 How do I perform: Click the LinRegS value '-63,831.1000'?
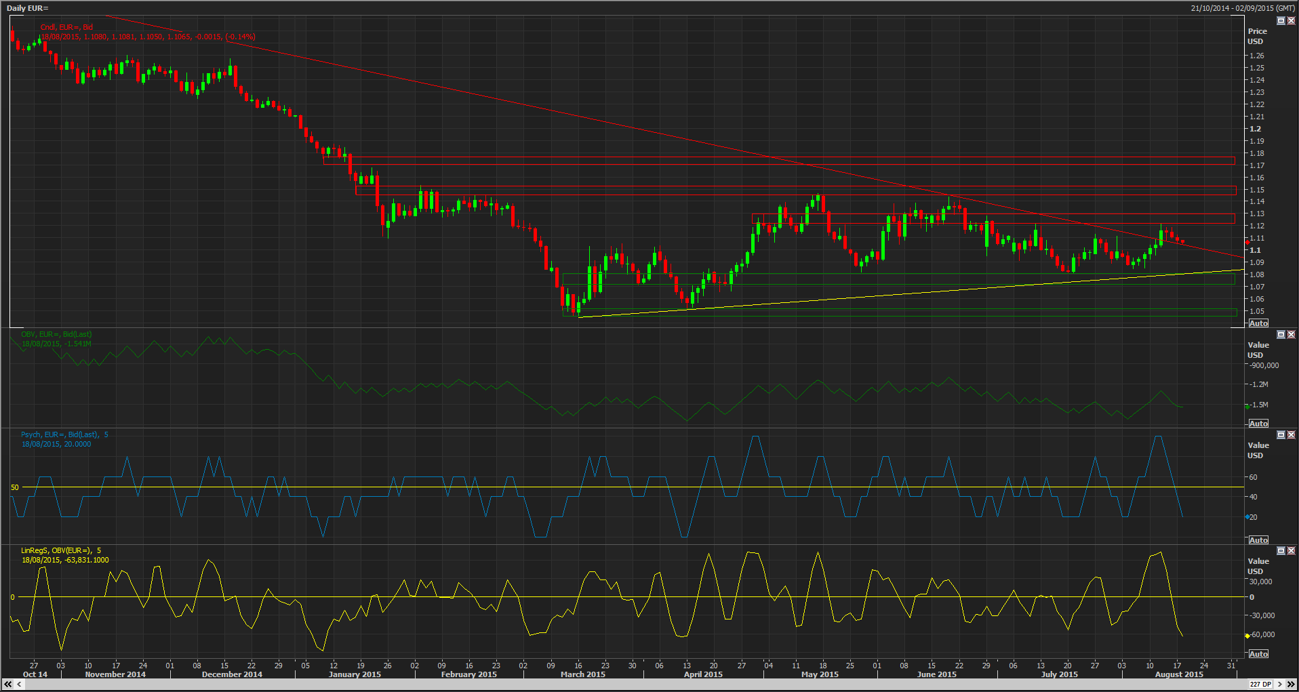87,560
